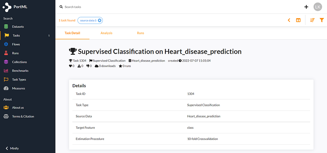The height and width of the screenshot is (153, 327).
Task: Go to Runs flask icon
Action: (6, 53)
